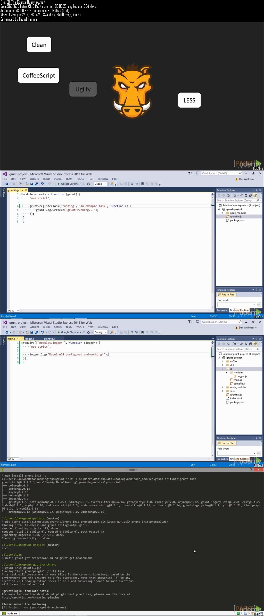Click green plus new console icon in Cmder
The width and height of the screenshot is (264, 616).
tap(238, 613)
